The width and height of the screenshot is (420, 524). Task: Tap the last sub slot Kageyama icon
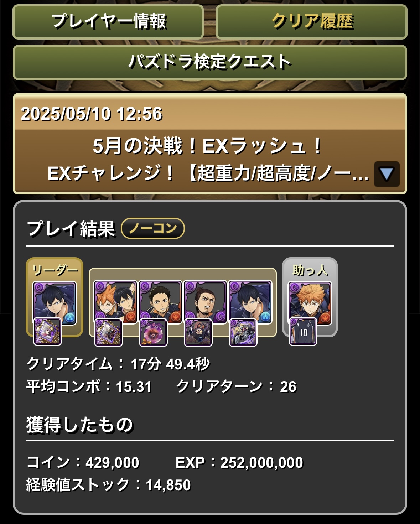click(x=250, y=302)
